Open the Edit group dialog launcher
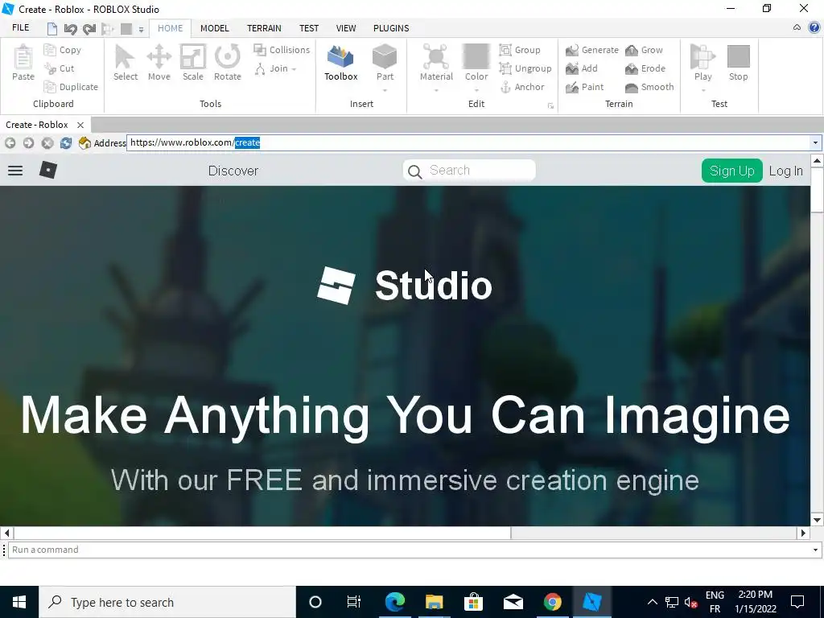This screenshot has height=618, width=824. pyautogui.click(x=550, y=106)
